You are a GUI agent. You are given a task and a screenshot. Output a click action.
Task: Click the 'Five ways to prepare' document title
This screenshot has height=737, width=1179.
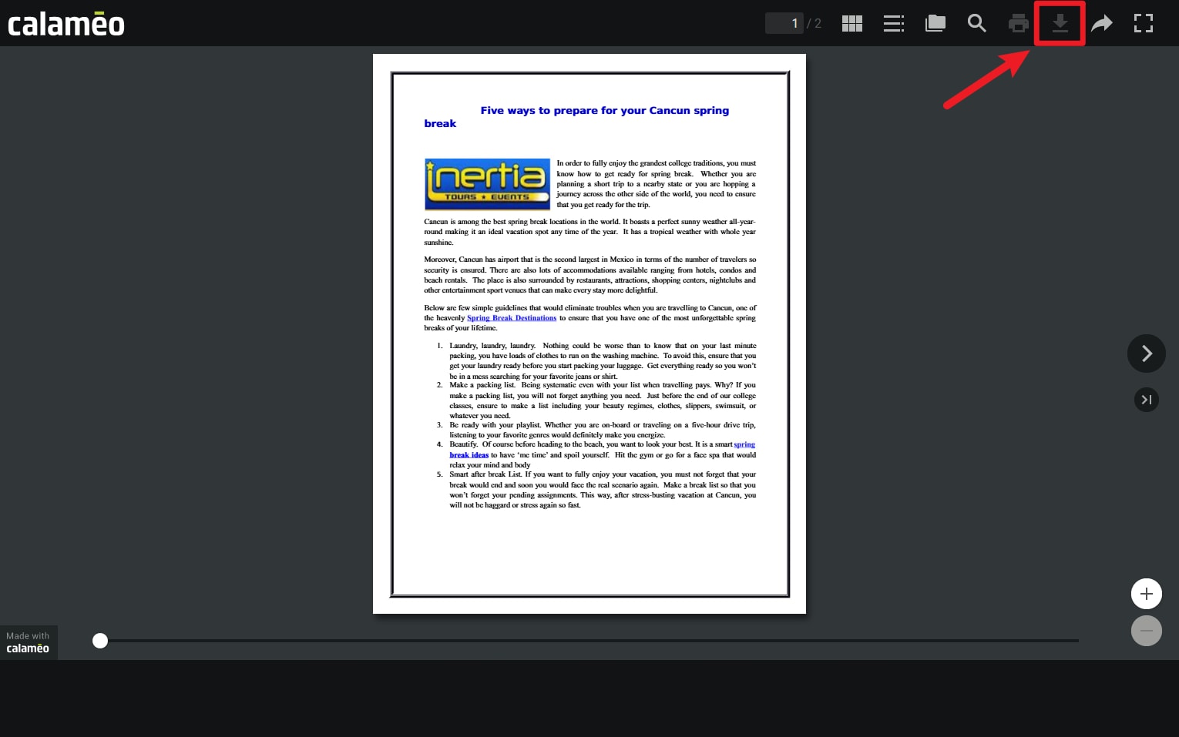click(x=604, y=111)
